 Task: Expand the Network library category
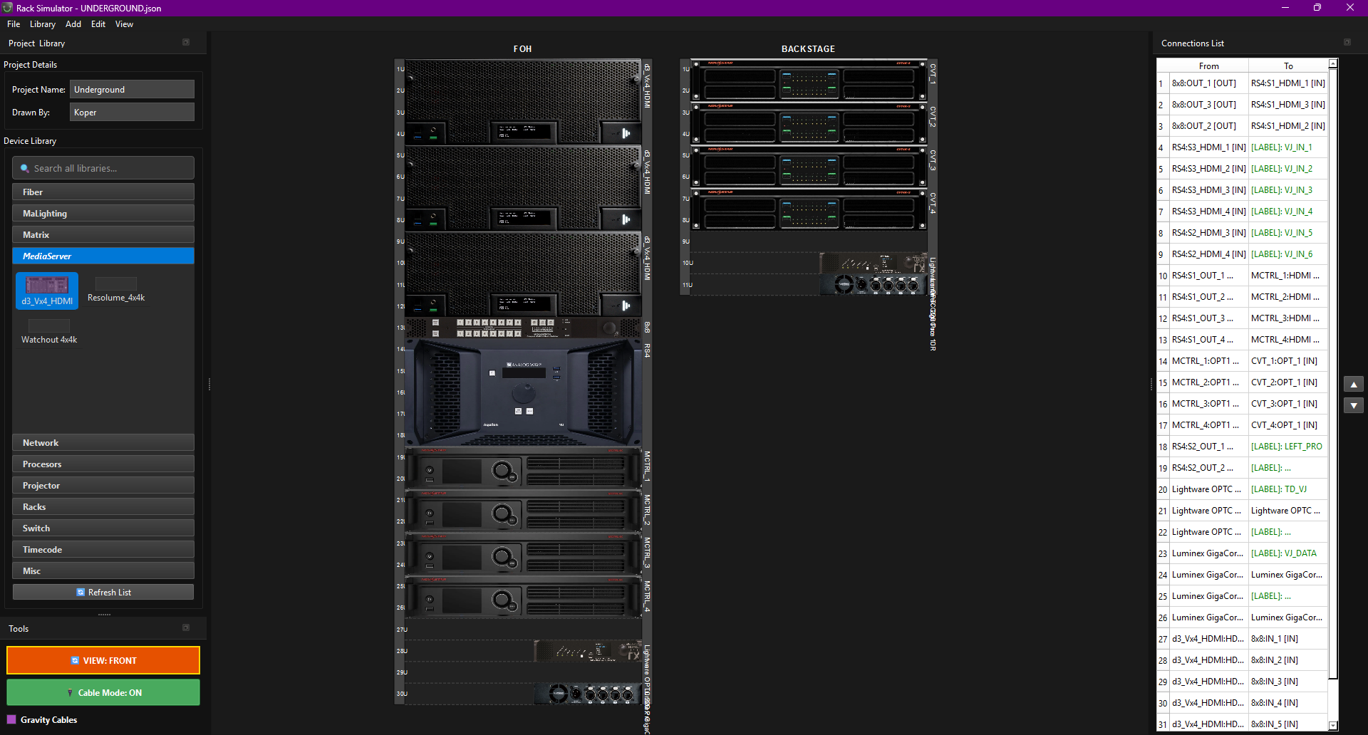click(103, 443)
